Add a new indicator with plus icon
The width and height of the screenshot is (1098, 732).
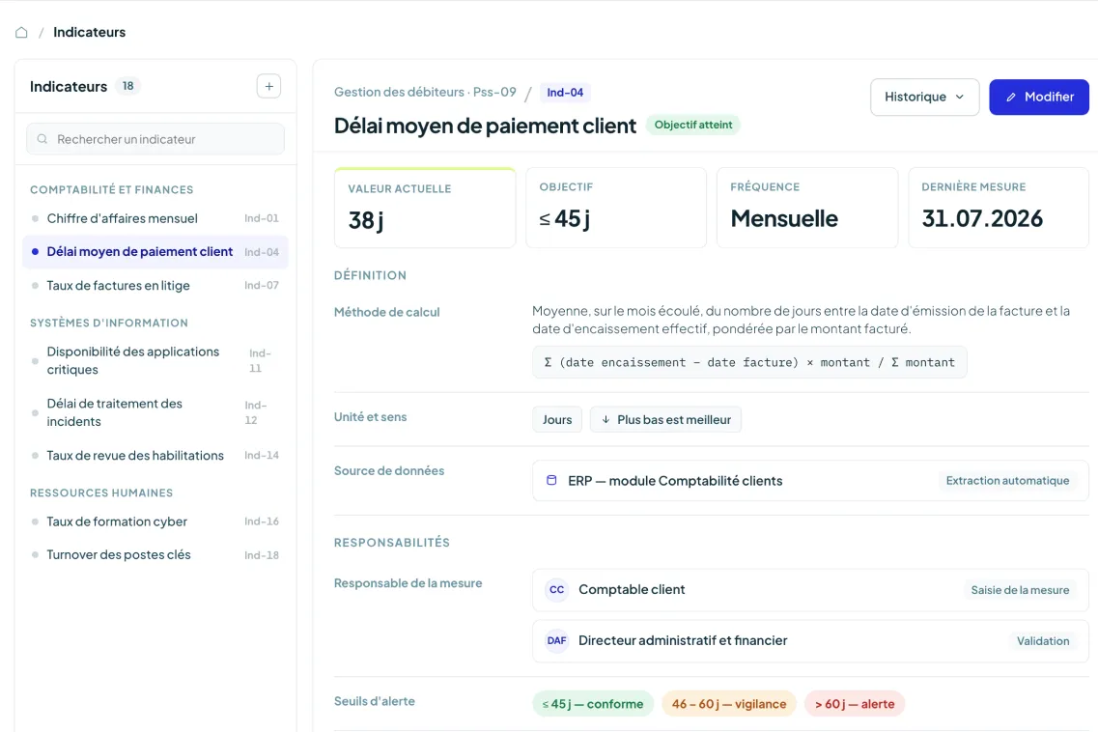pyautogui.click(x=268, y=86)
